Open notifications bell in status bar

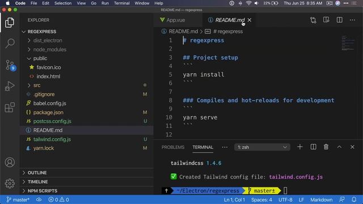pyautogui.click(x=354, y=199)
